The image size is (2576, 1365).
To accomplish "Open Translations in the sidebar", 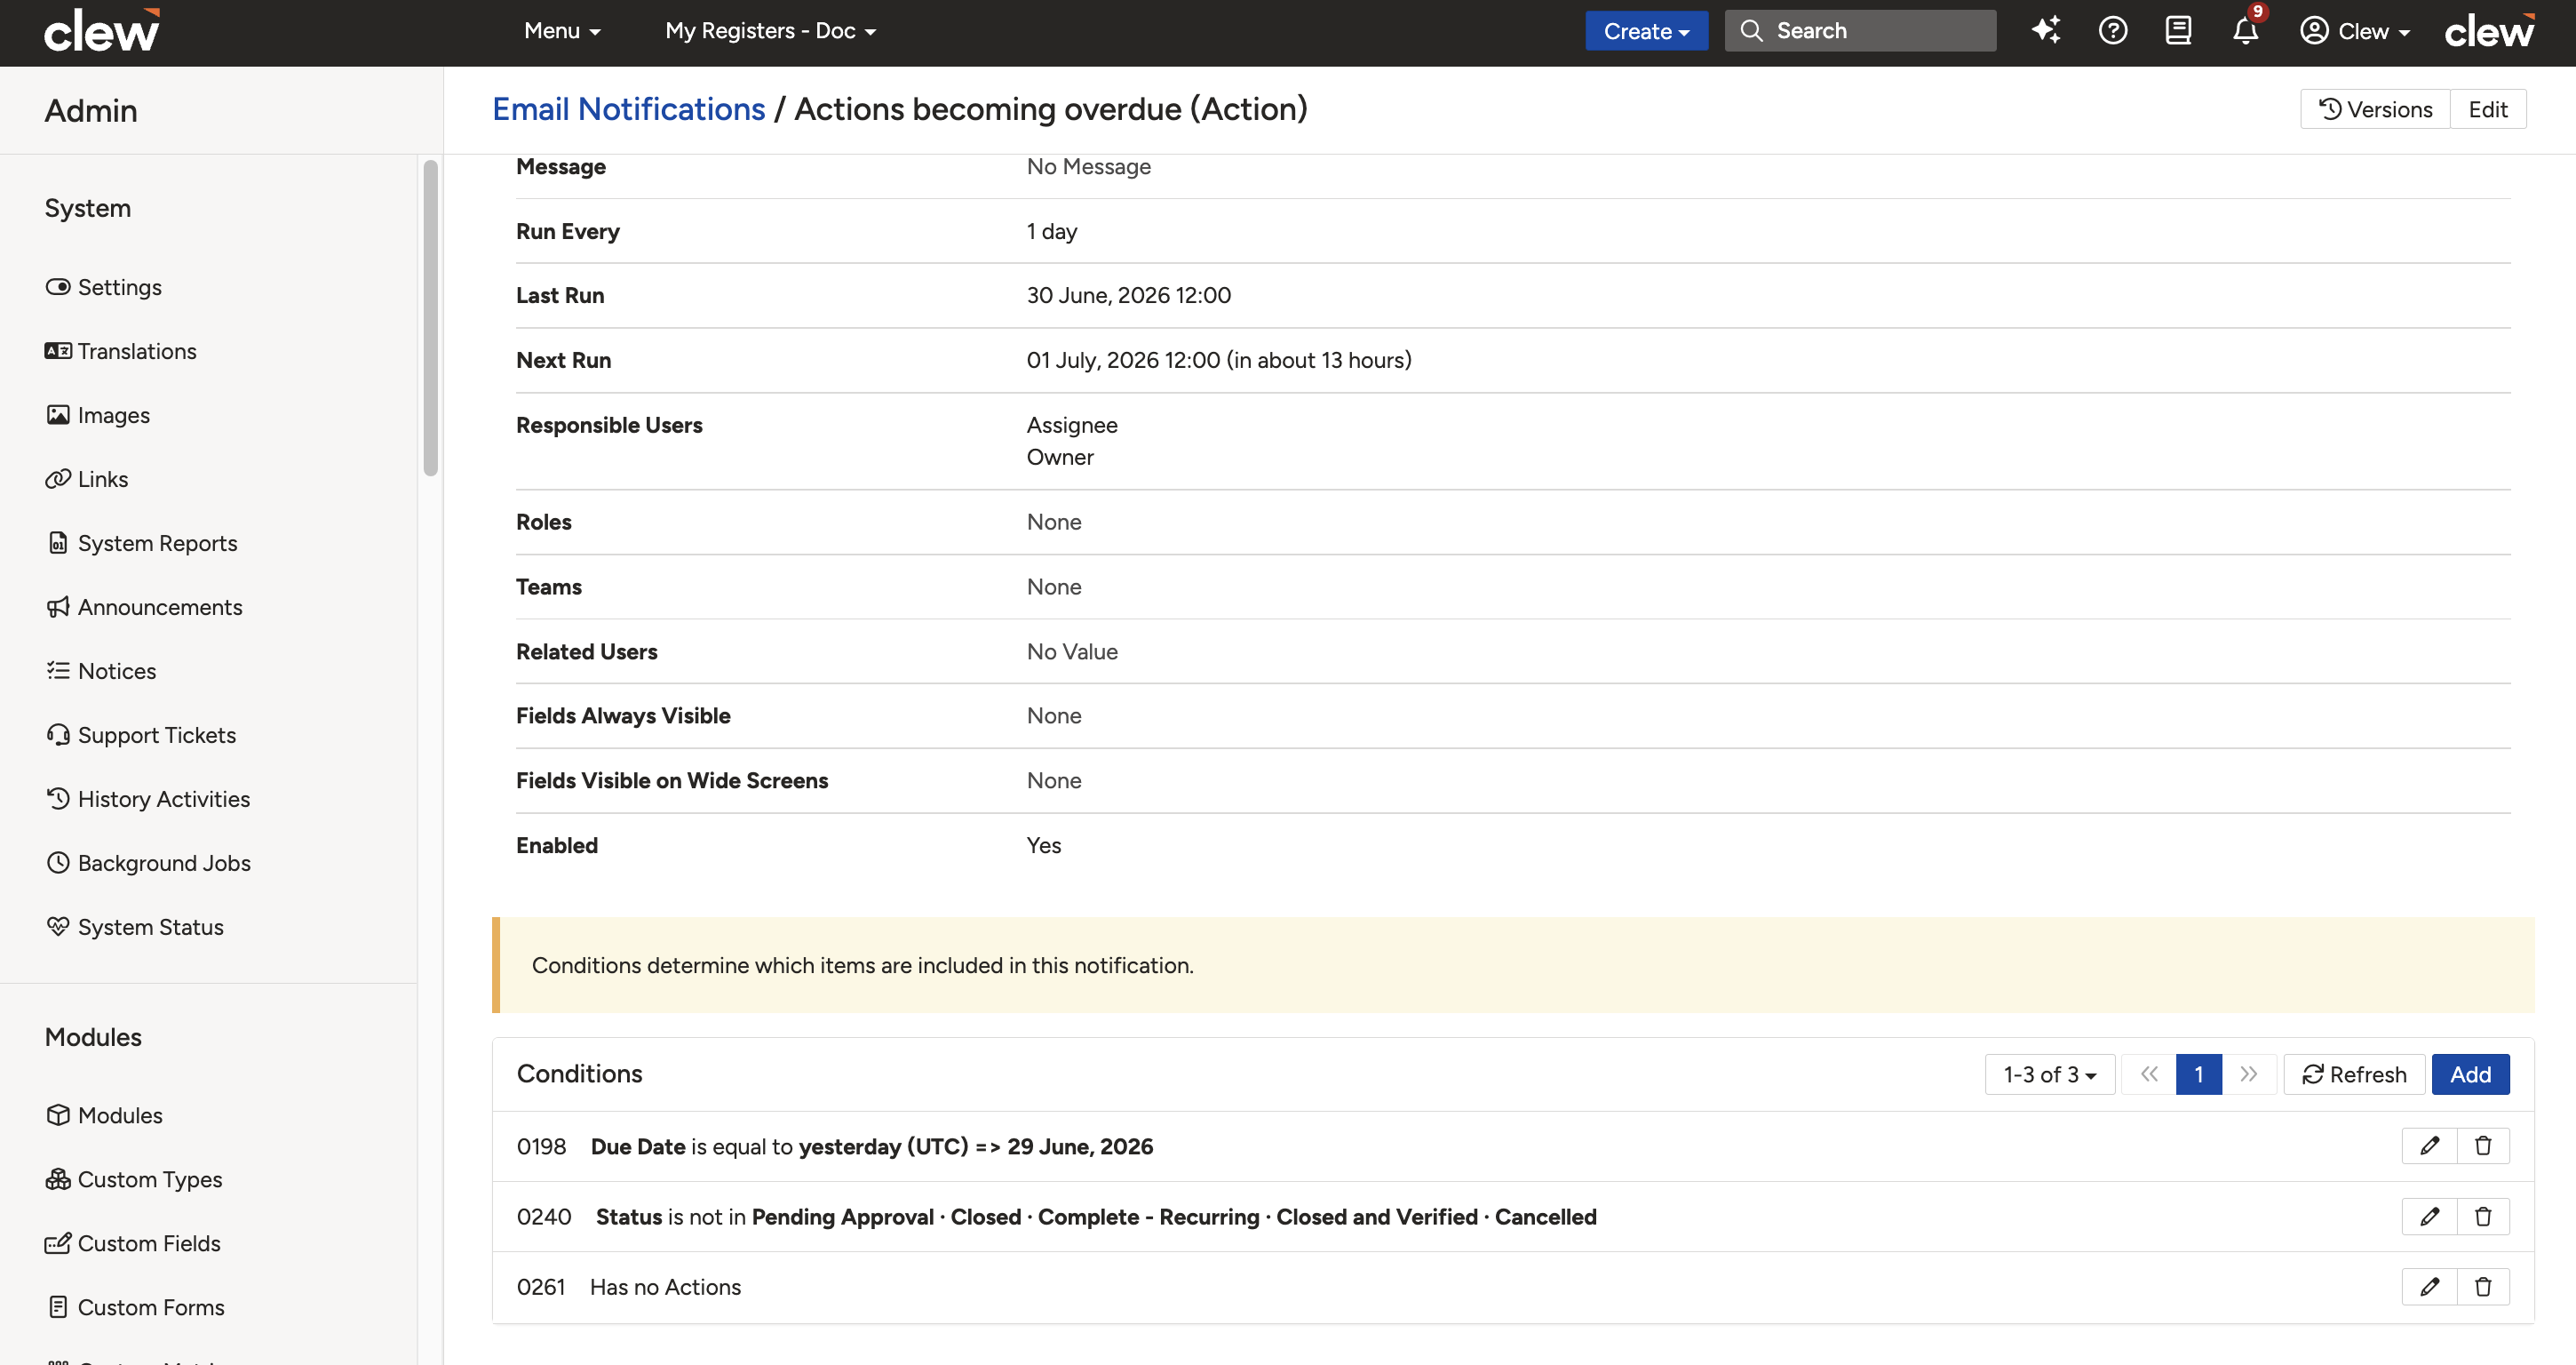I will click(121, 351).
